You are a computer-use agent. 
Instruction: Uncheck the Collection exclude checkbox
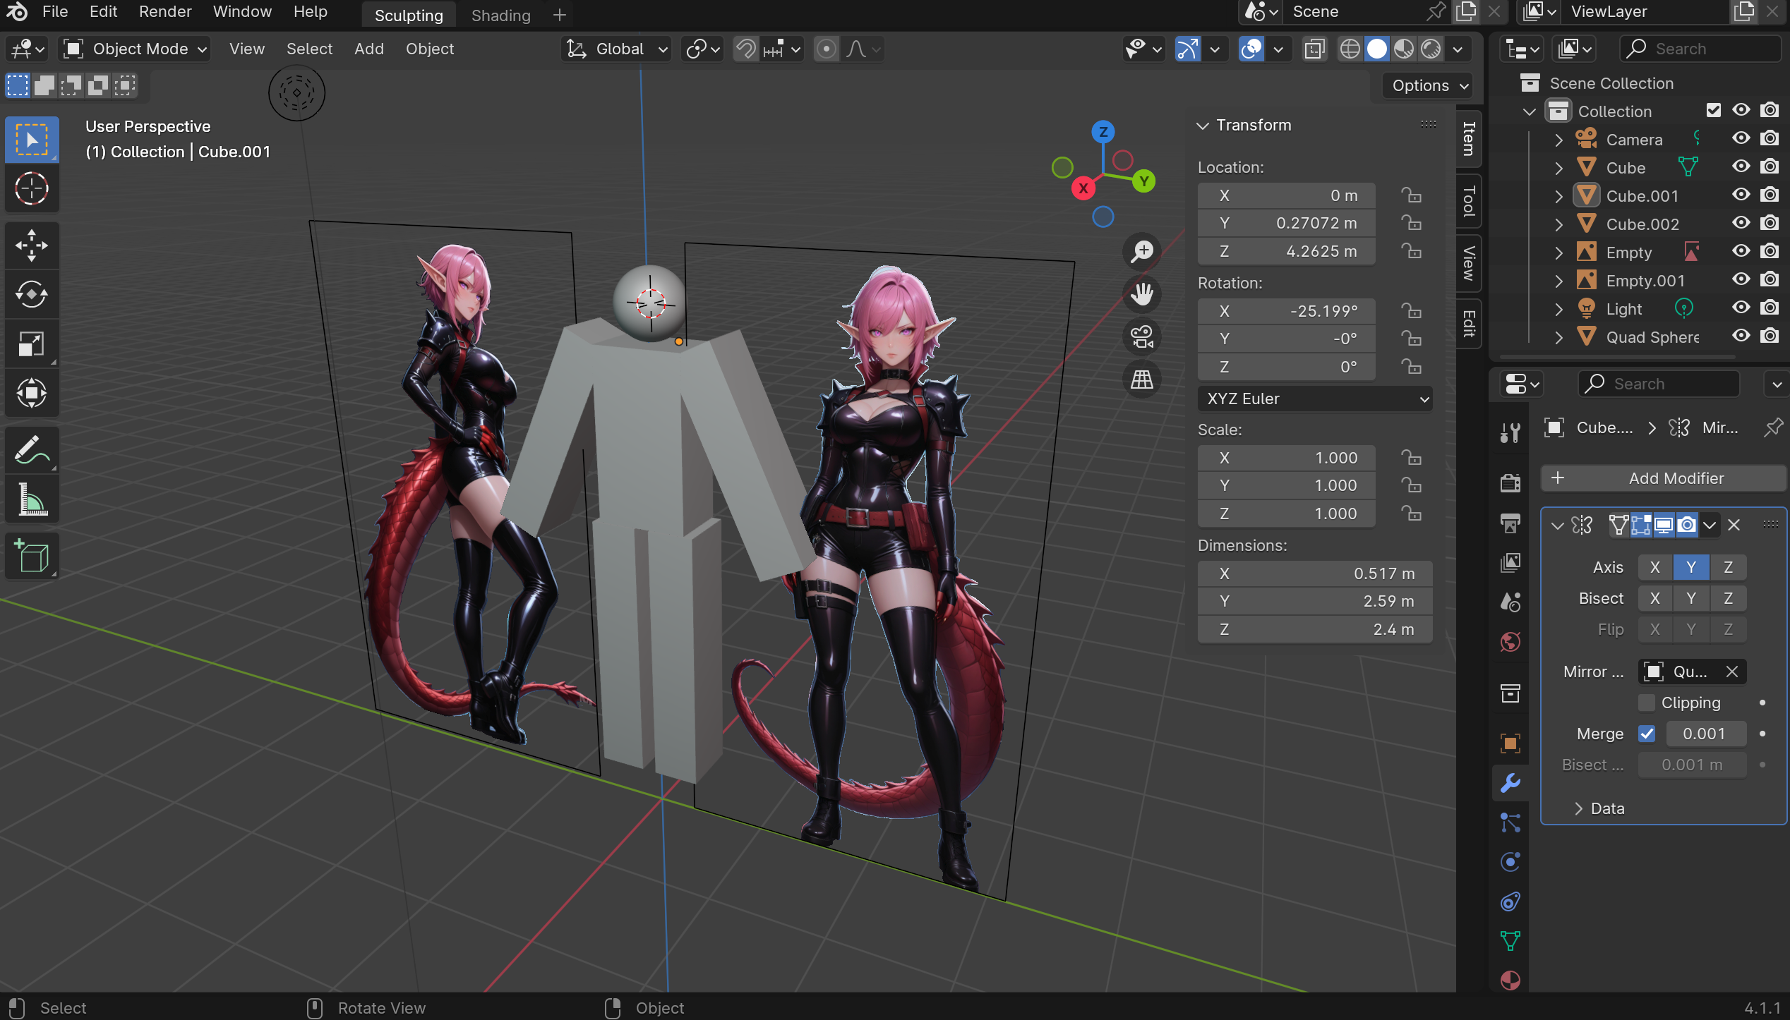click(1713, 111)
